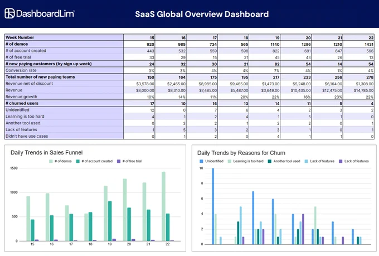Image resolution: width=379 pixels, height=256 pixels.
Task: Click the 1500 axis label in funnel chart
Action: click(x=14, y=168)
